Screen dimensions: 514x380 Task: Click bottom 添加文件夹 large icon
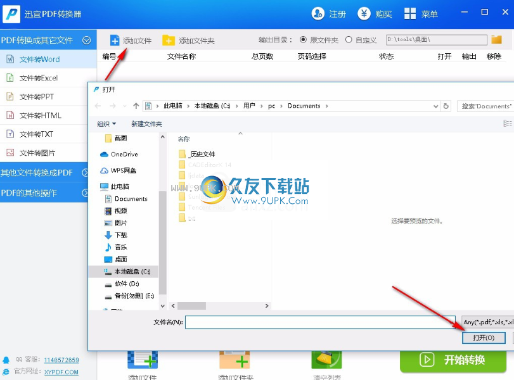coord(235,360)
